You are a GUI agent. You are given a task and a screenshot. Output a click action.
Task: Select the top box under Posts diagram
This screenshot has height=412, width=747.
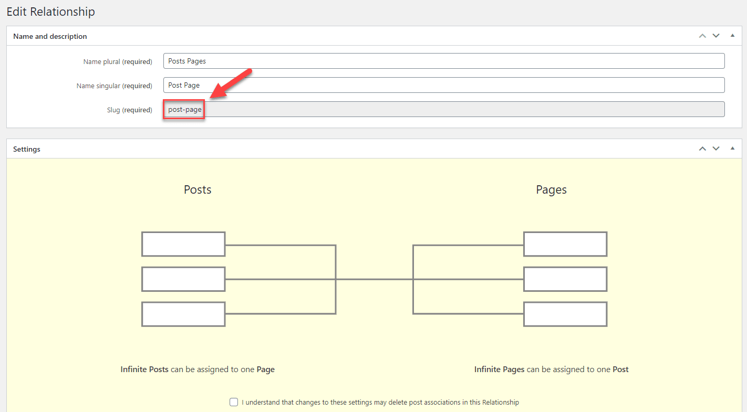tap(183, 244)
